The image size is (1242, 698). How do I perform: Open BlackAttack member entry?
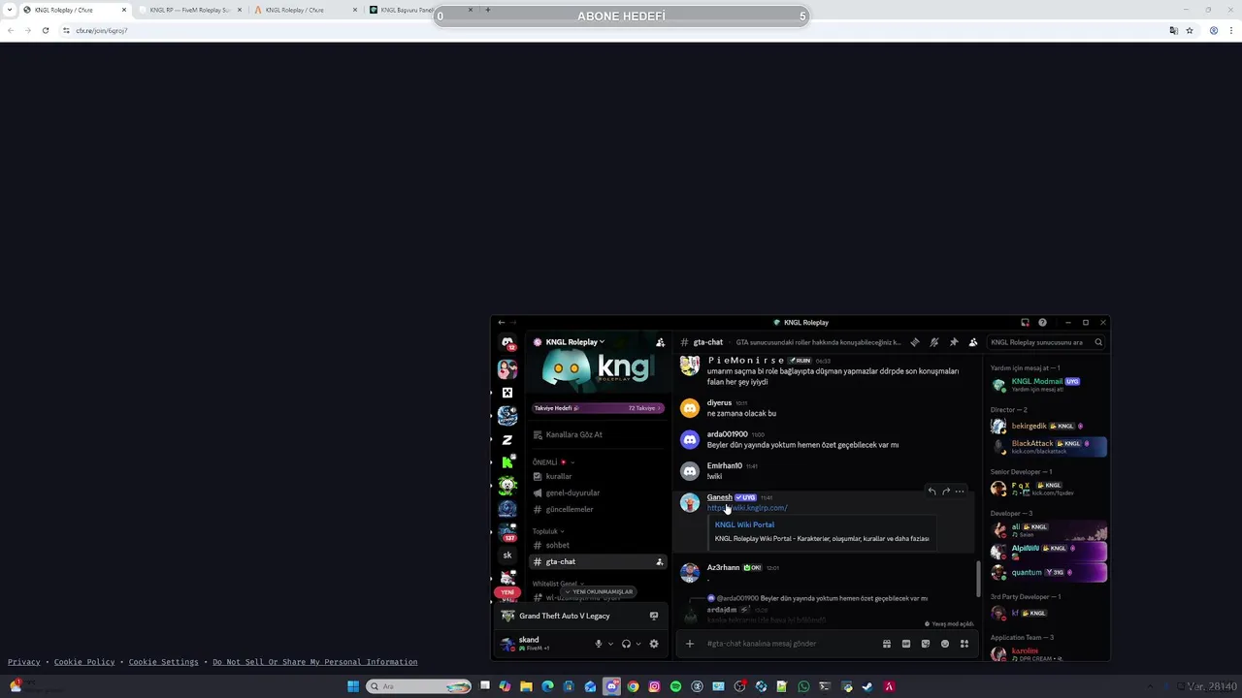1047,447
